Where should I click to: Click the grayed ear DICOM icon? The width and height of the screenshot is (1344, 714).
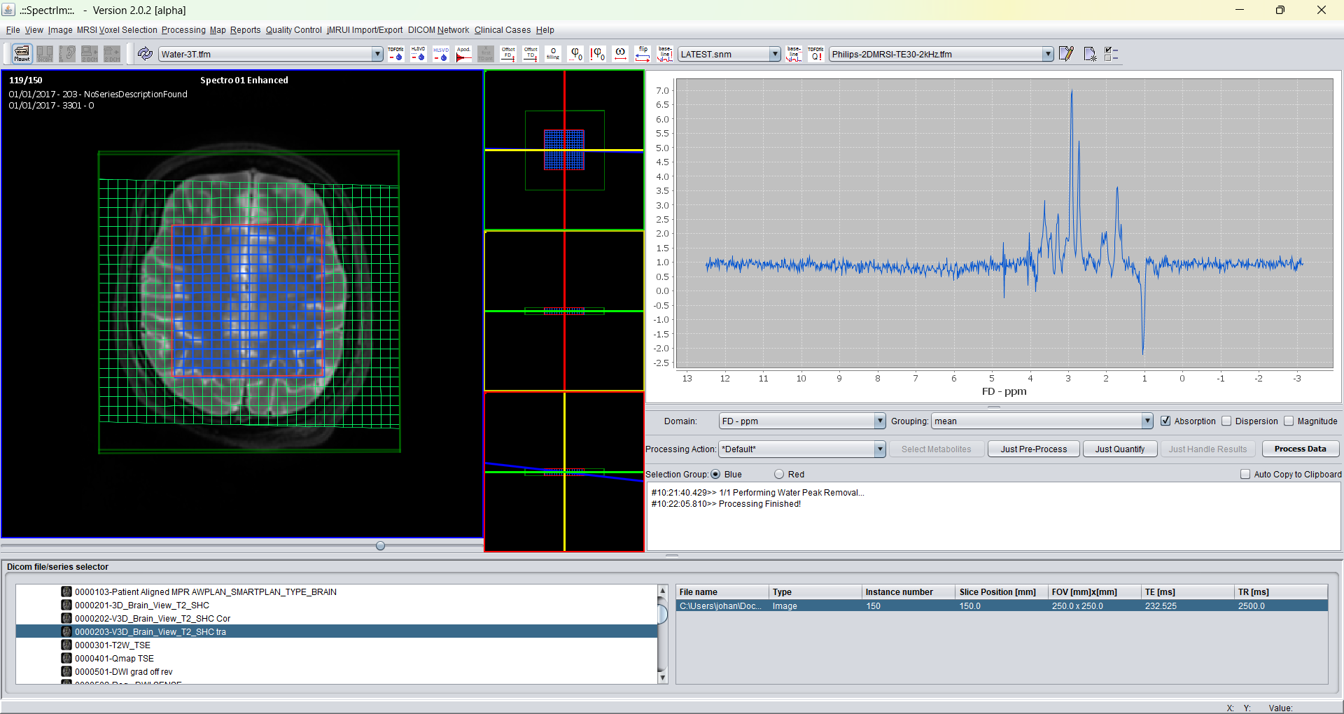click(x=67, y=54)
